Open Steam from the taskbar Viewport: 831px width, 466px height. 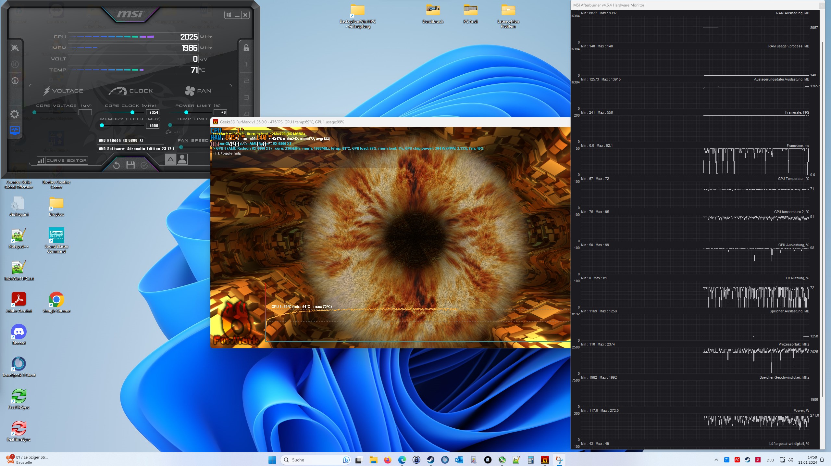(430, 460)
